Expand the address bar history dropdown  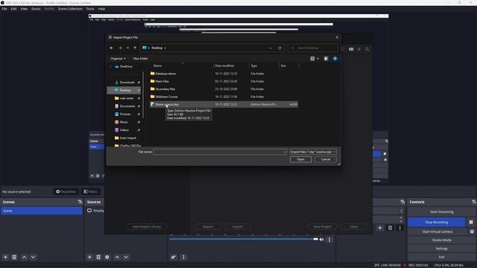click(271, 48)
